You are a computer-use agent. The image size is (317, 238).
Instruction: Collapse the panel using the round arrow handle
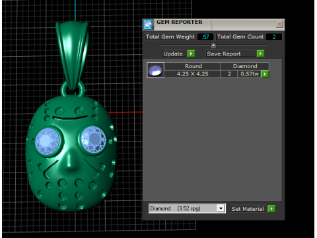213,45
